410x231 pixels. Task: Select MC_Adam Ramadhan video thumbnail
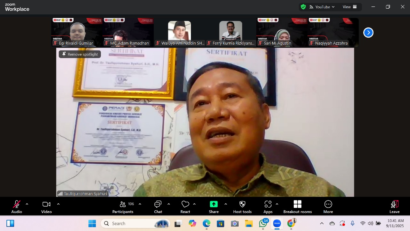128,32
